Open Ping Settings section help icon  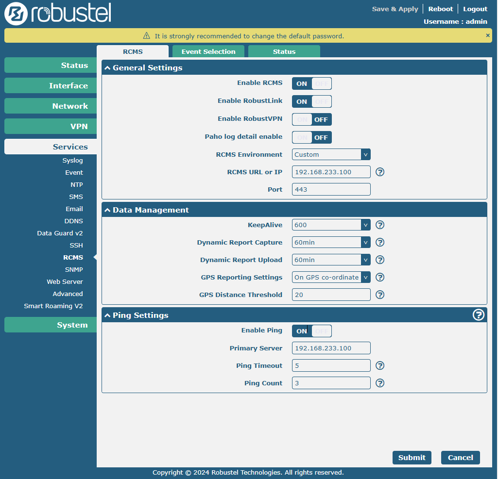pos(478,315)
